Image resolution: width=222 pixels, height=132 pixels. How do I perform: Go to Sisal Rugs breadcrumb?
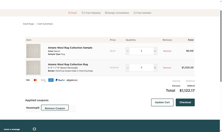[28, 24]
